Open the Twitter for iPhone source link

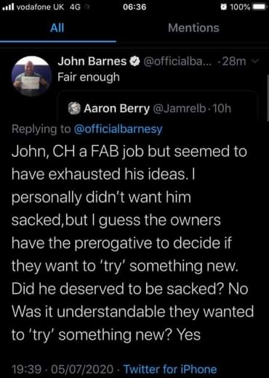tap(170, 369)
